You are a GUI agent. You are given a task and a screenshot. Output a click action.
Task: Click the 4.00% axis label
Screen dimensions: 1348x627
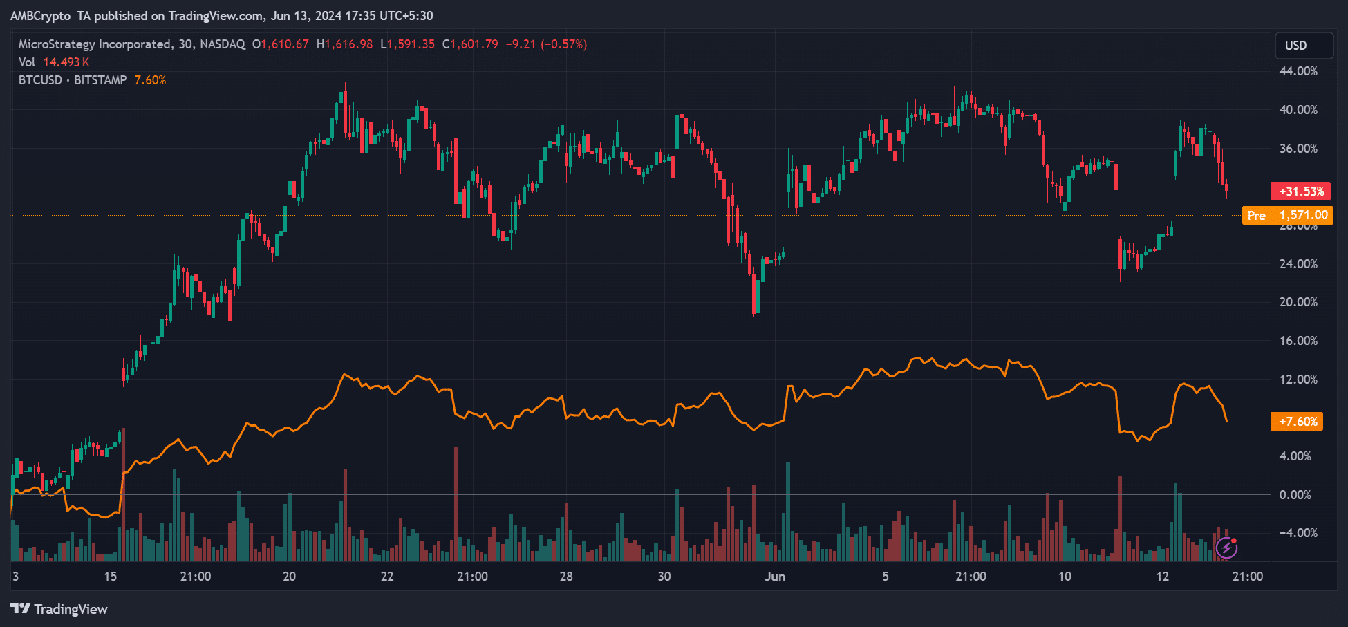(1295, 456)
